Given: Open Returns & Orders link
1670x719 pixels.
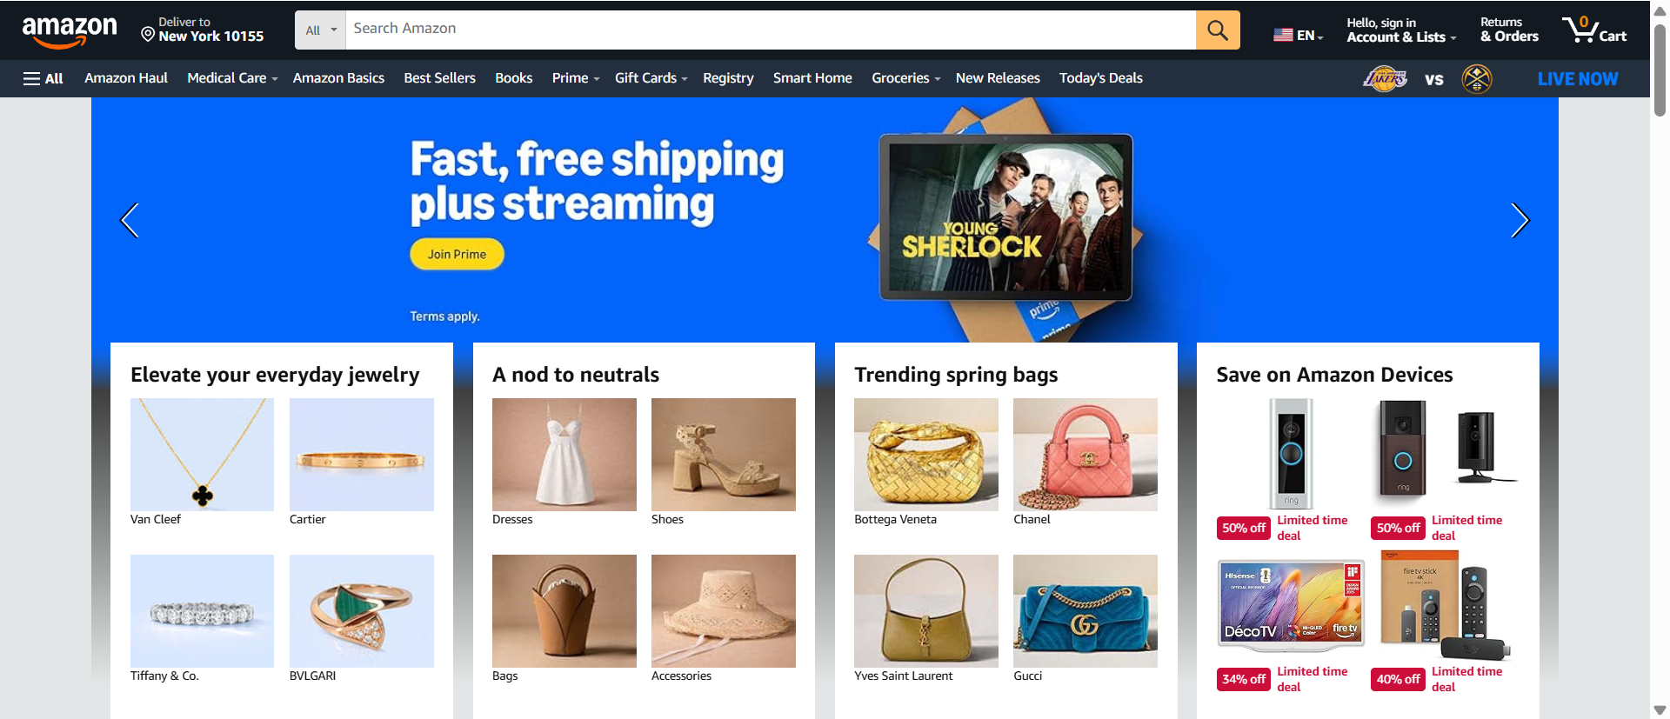Looking at the screenshot, I should [1509, 30].
